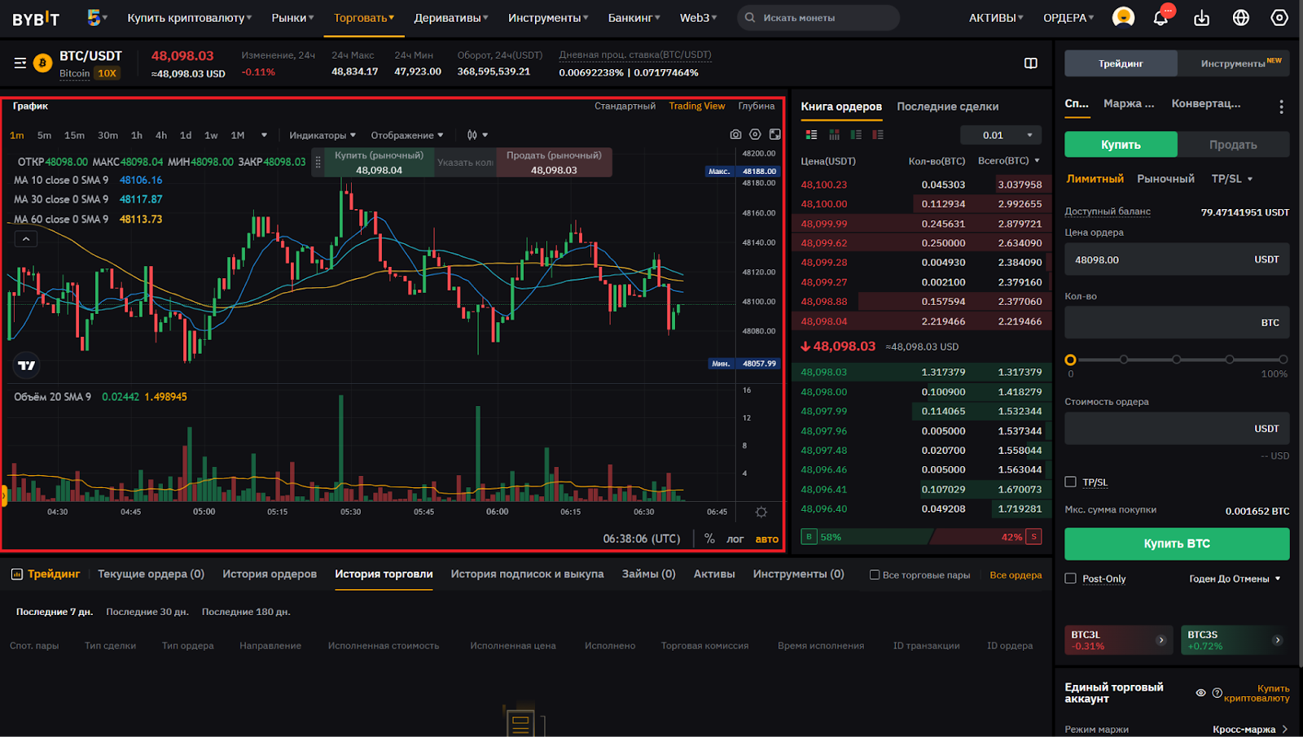Click the order price input field

click(x=1177, y=259)
